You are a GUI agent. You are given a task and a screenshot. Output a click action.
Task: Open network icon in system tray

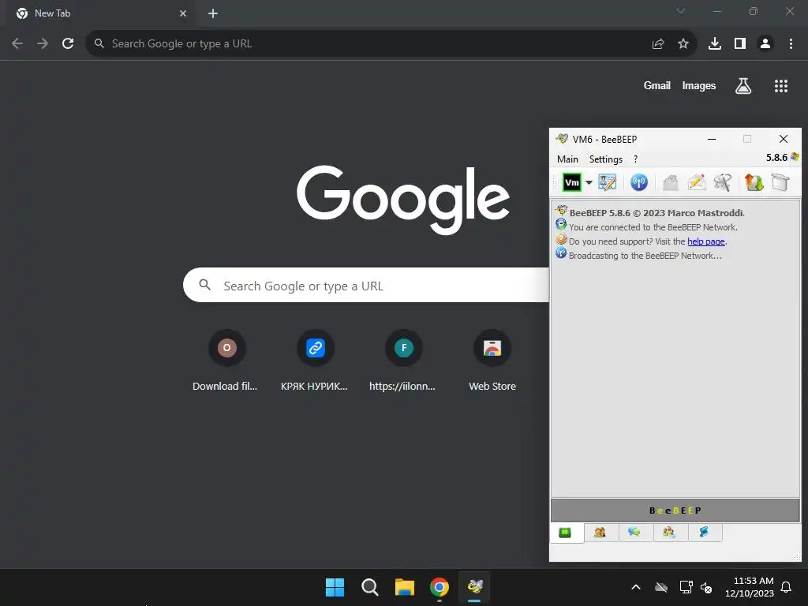(x=686, y=587)
